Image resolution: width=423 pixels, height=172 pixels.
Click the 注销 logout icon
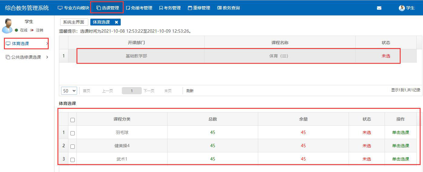click(x=32, y=30)
